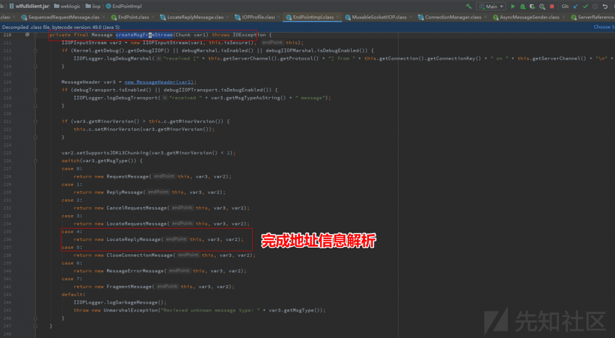Open Git history clock icon
Image resolution: width=615 pixels, height=338 pixels.
[595, 6]
